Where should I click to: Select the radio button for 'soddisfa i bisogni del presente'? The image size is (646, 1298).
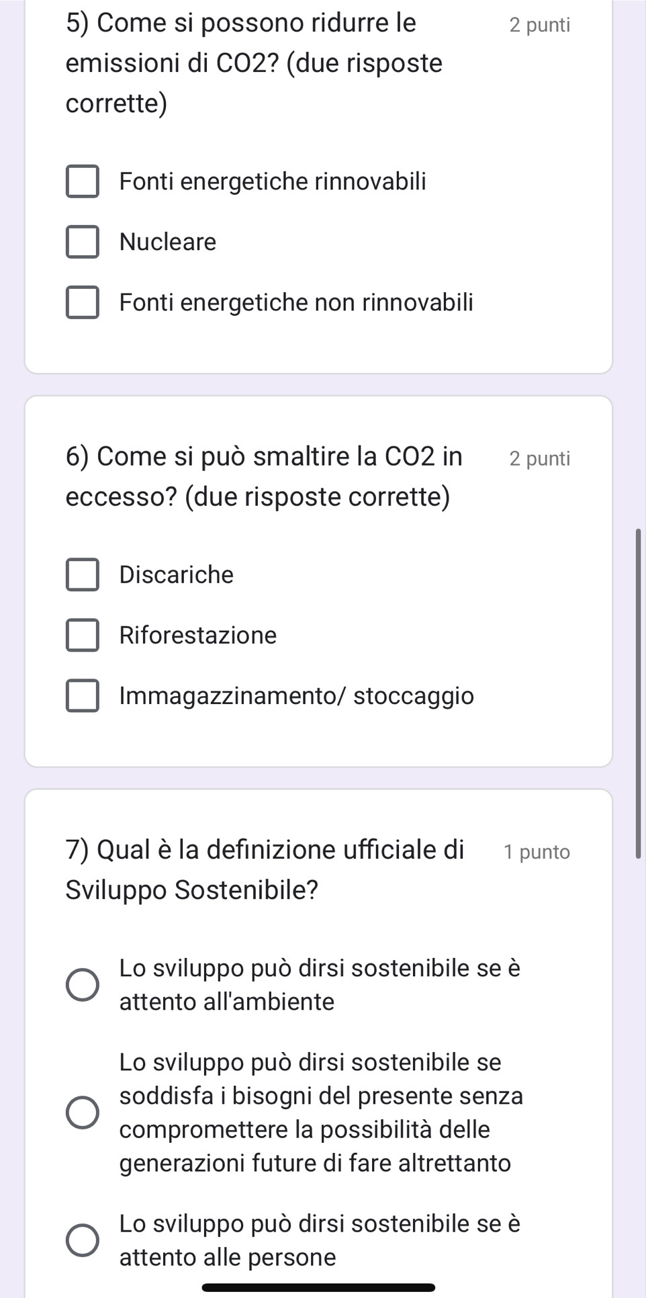83,1113
